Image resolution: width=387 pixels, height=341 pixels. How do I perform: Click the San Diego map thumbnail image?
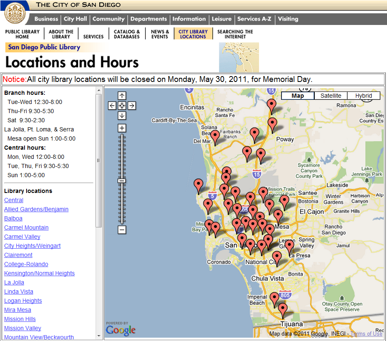tap(239, 57)
